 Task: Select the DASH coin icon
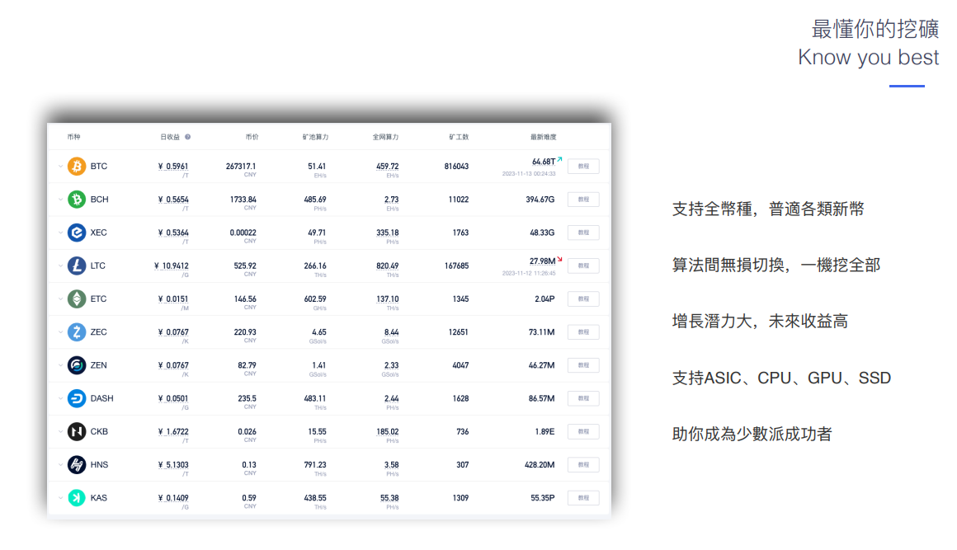coord(77,398)
